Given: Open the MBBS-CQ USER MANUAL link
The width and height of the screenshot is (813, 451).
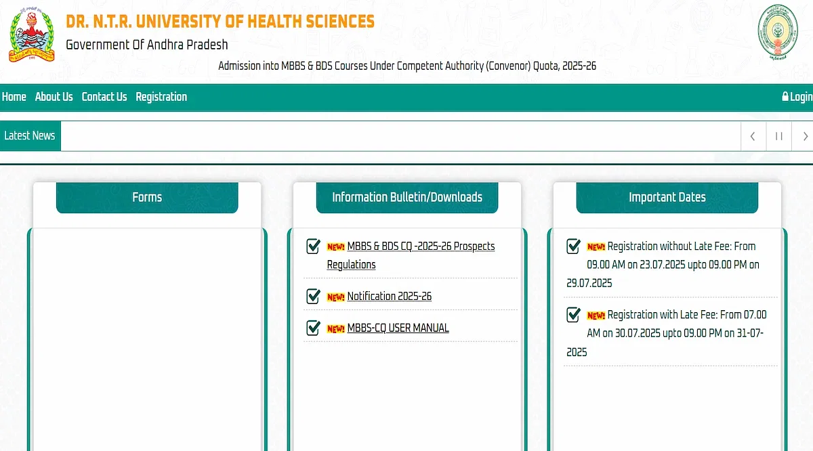Looking at the screenshot, I should 398,328.
